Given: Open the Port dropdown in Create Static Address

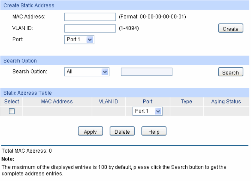Looking at the screenshot, I should pyautogui.click(x=79, y=39).
